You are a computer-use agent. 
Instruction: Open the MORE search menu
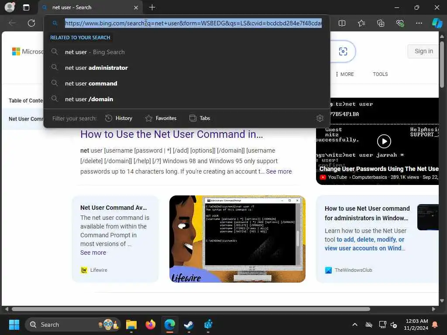click(x=345, y=74)
